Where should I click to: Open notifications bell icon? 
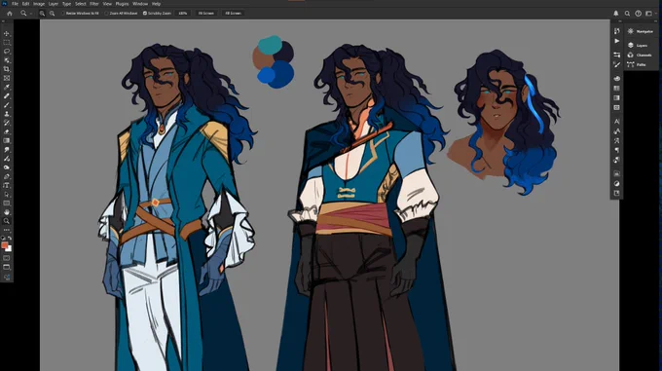click(x=616, y=14)
